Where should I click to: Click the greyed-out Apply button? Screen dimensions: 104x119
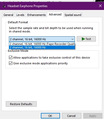(93, 116)
